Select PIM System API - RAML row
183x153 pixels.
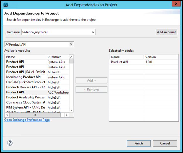point(37,107)
